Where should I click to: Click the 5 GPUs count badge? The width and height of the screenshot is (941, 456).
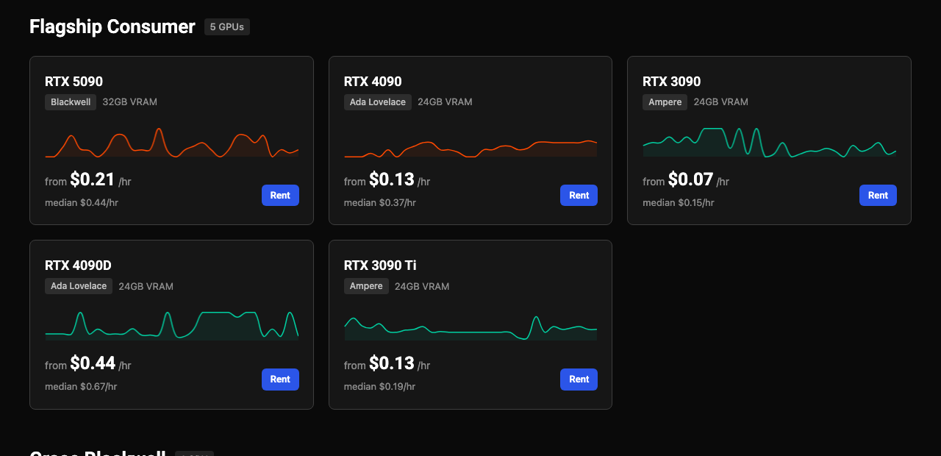227,27
